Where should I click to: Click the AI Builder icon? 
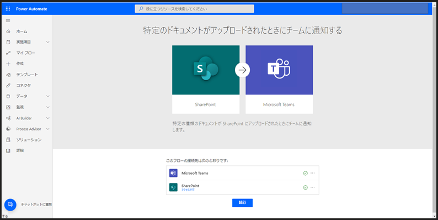[8, 118]
